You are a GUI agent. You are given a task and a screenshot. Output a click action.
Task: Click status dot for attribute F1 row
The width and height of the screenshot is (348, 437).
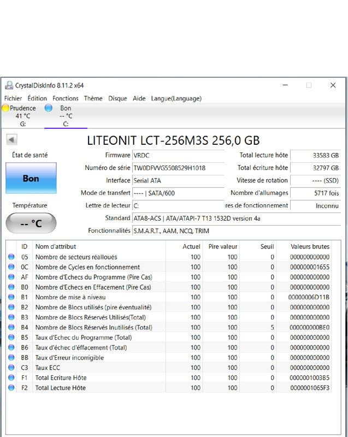[x=11, y=377]
